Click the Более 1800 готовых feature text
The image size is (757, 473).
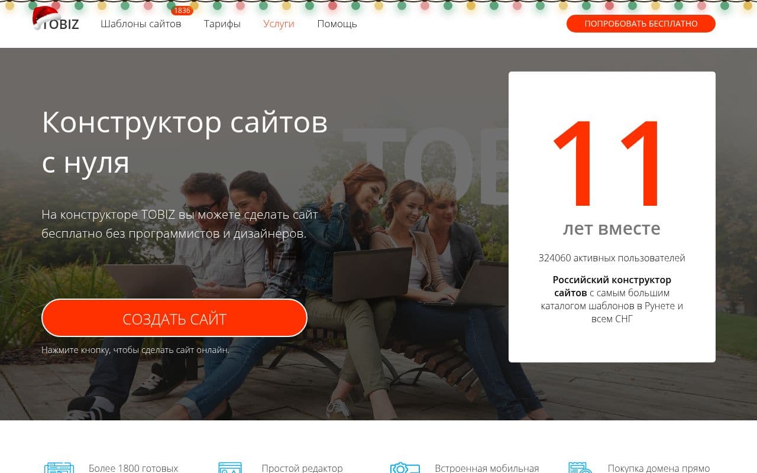pyautogui.click(x=133, y=468)
